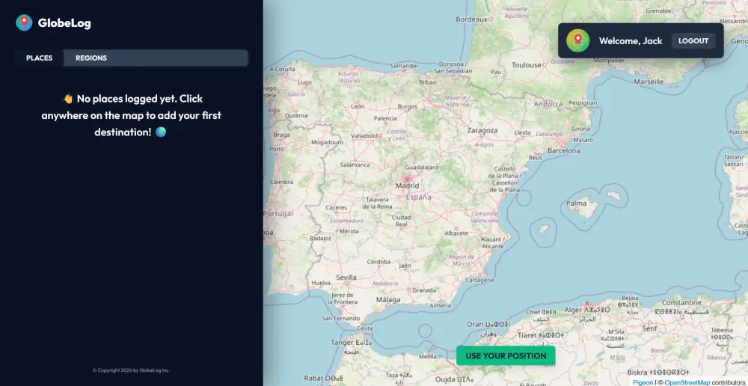Click Burgos on the map
748x386 pixels.
408,106
